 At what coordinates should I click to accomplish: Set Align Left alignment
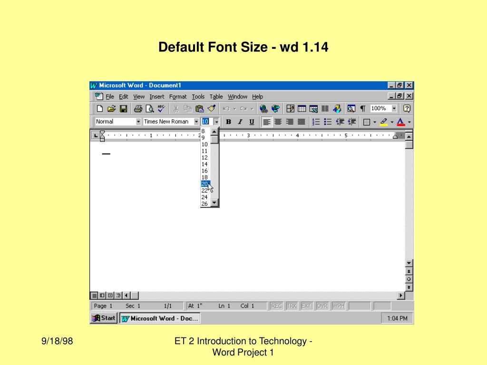pos(266,122)
